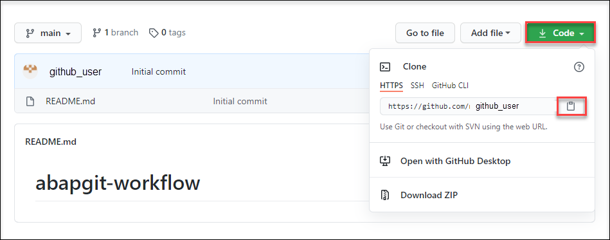Open the green Code dropdown button

pyautogui.click(x=561, y=33)
